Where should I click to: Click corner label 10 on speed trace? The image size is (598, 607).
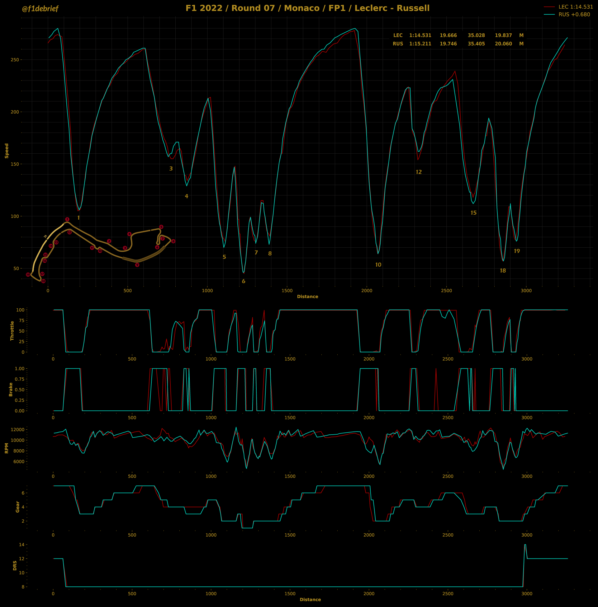[378, 265]
